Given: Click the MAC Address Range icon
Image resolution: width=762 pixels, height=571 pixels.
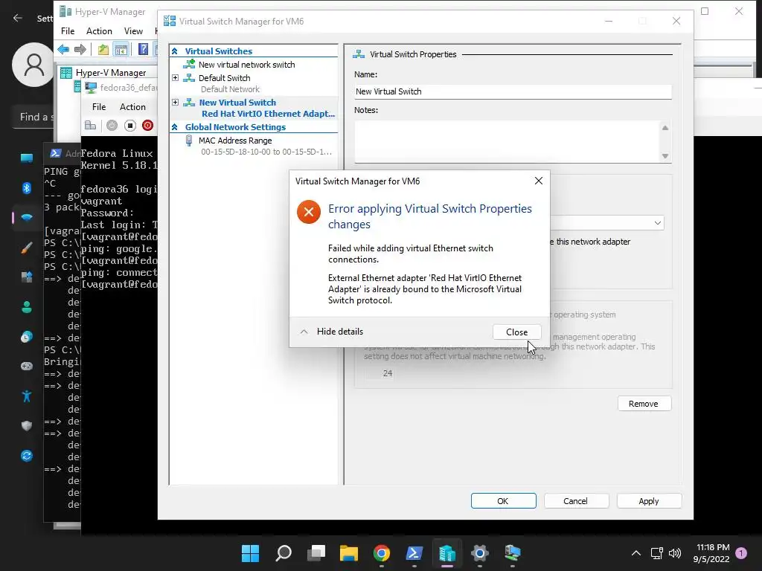Looking at the screenshot, I should click(x=189, y=141).
